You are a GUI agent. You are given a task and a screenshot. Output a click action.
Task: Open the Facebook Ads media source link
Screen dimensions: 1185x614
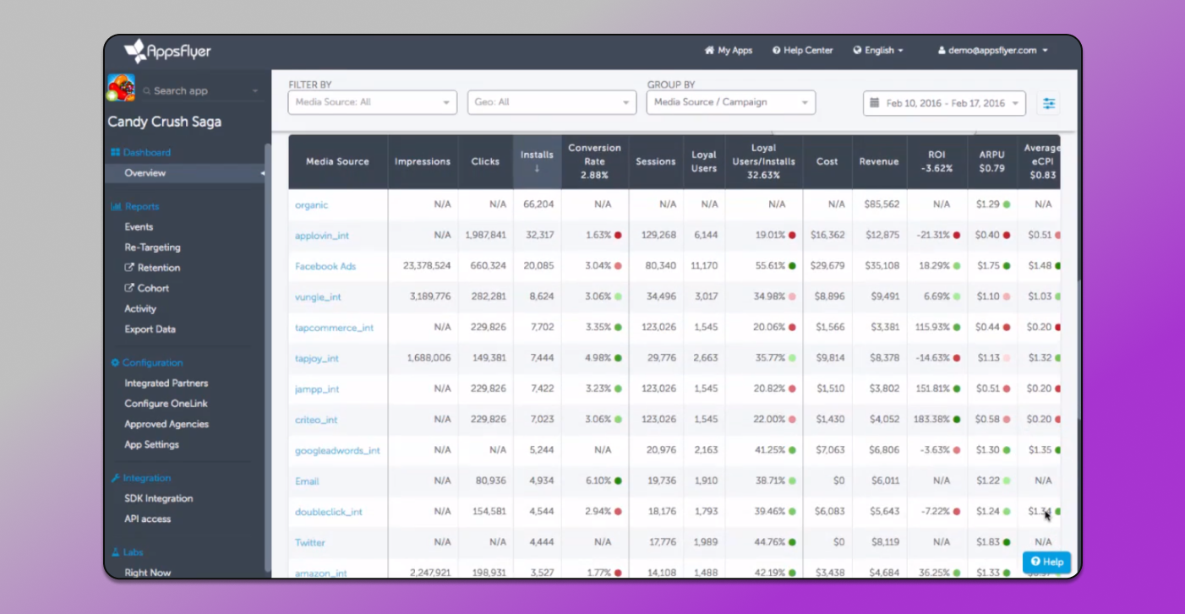pos(325,266)
